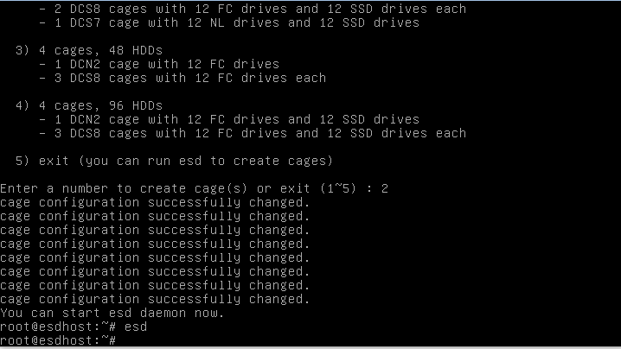
Task: Click the first 'cage configuration successfully changed.' line
Action: pyautogui.click(x=154, y=202)
